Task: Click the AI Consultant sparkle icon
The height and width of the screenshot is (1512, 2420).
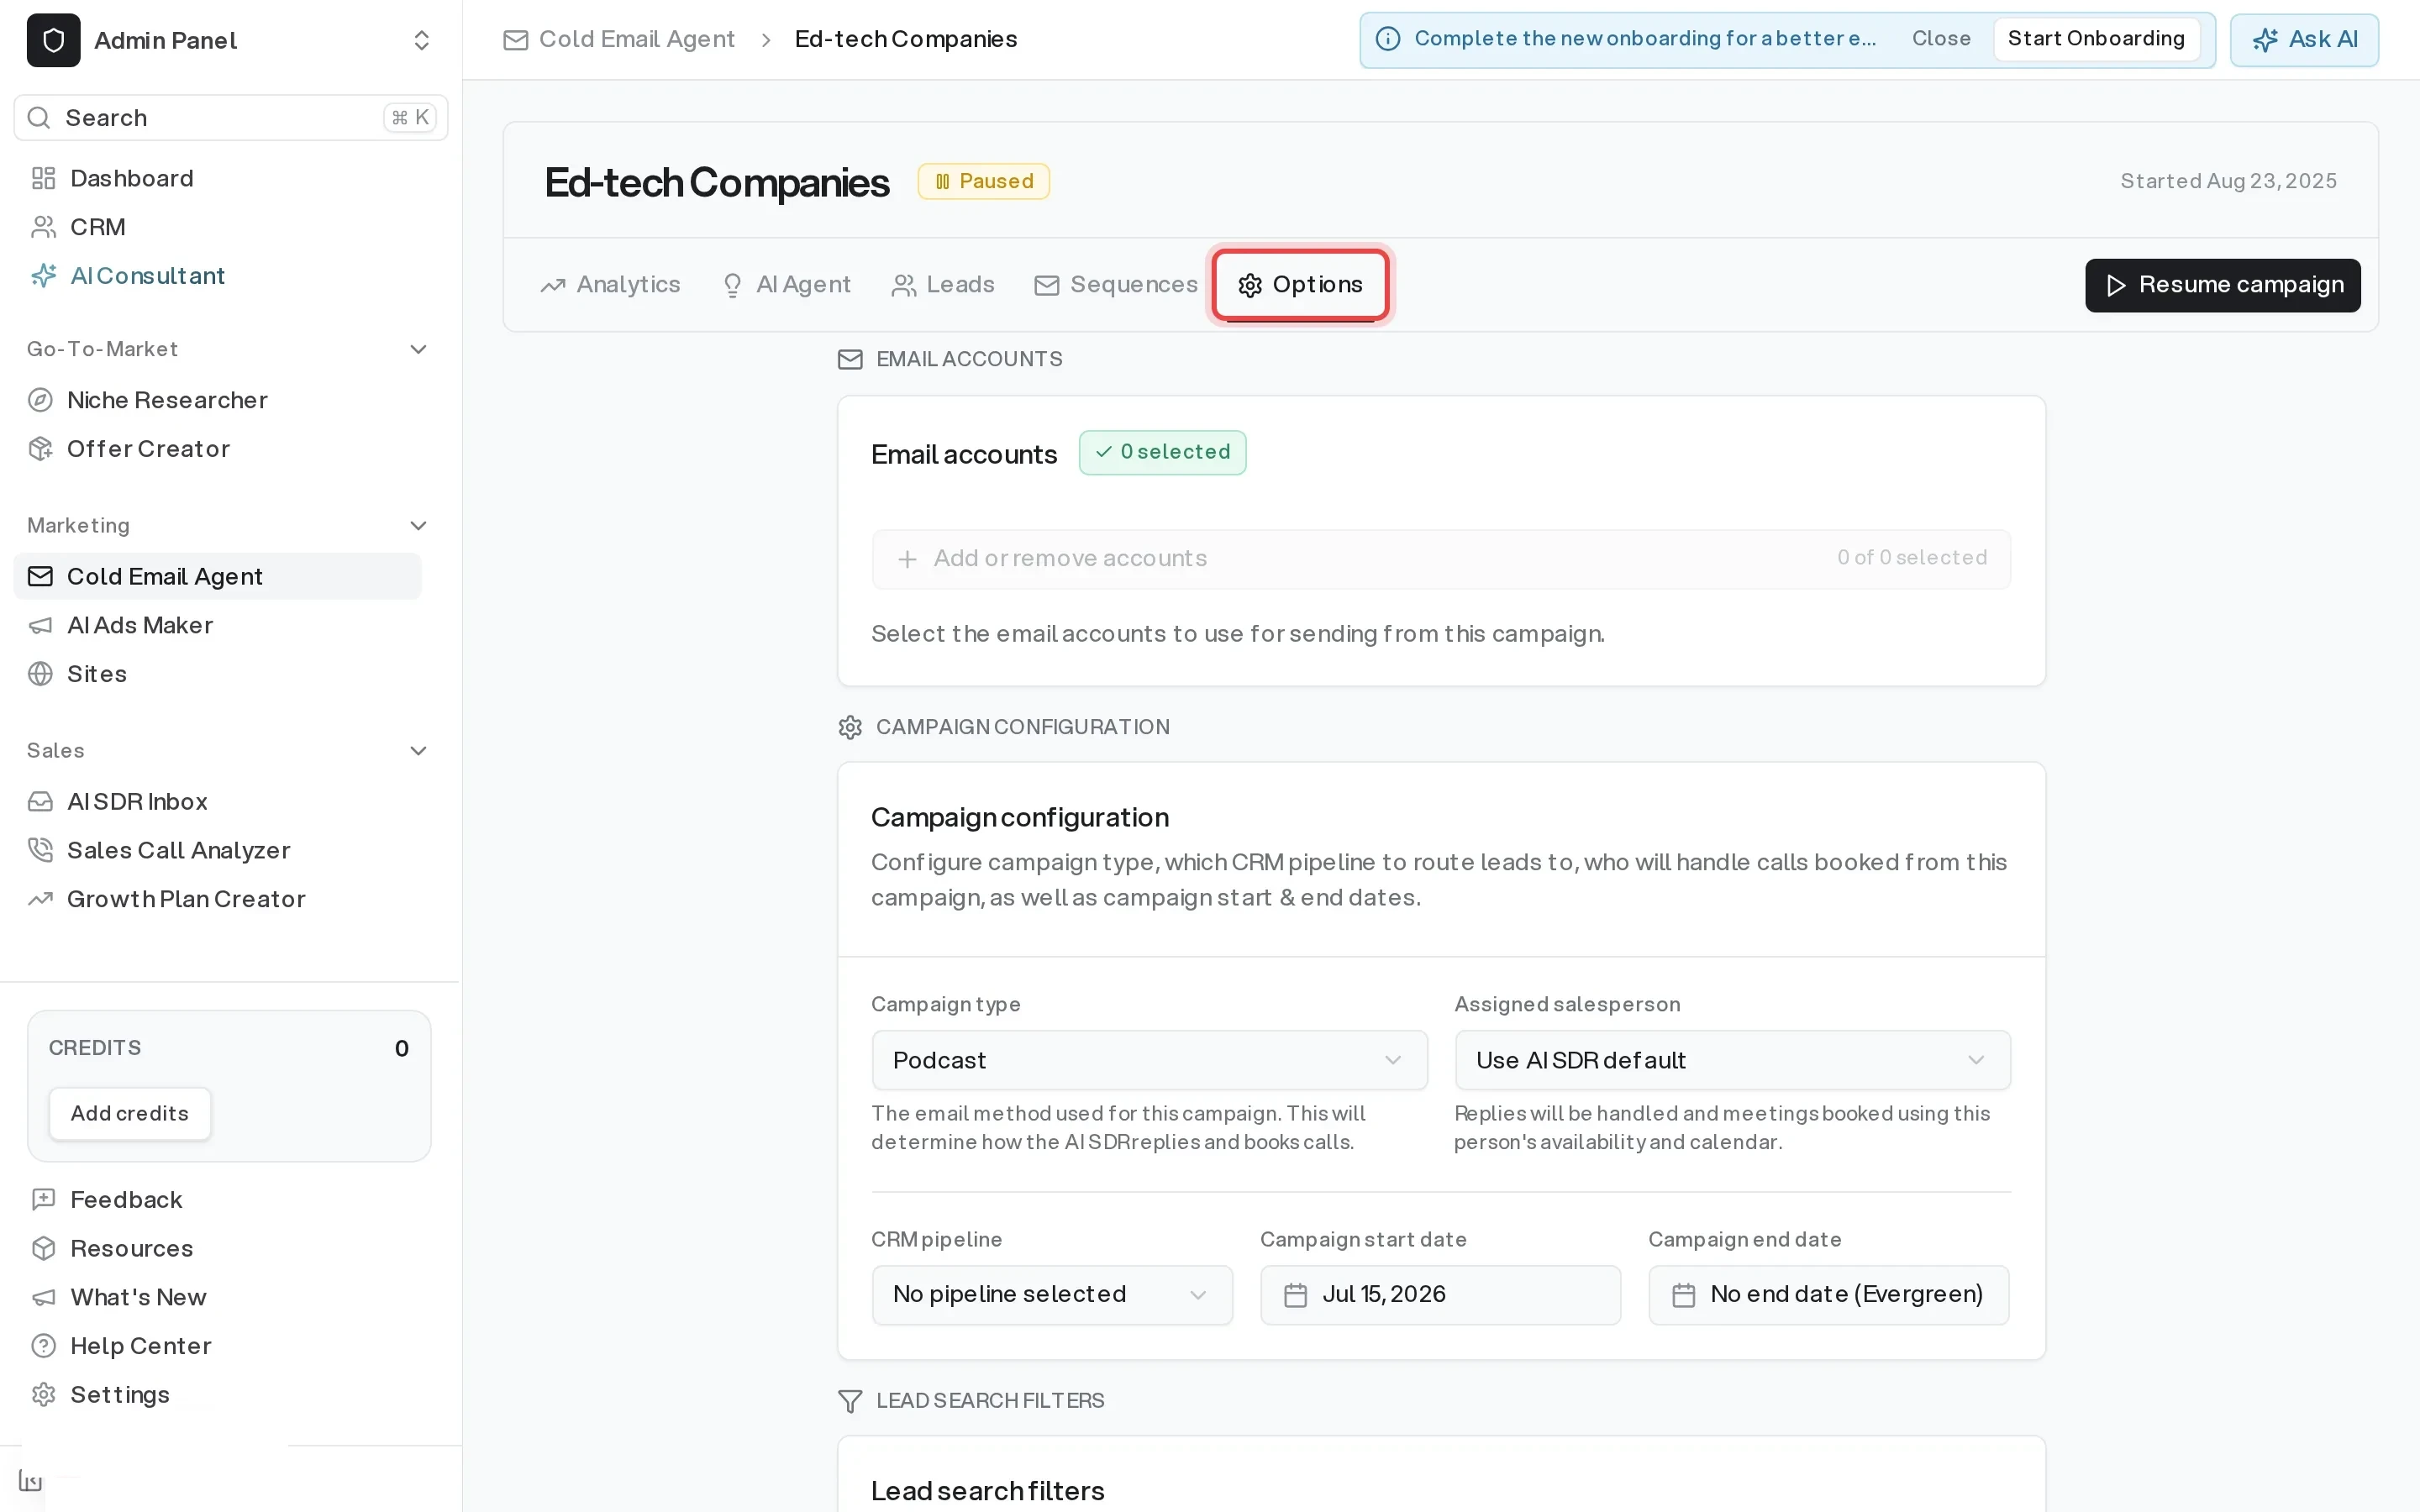Action: (x=43, y=276)
